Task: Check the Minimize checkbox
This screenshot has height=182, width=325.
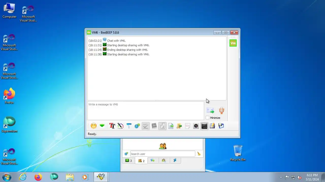Action: (208, 118)
